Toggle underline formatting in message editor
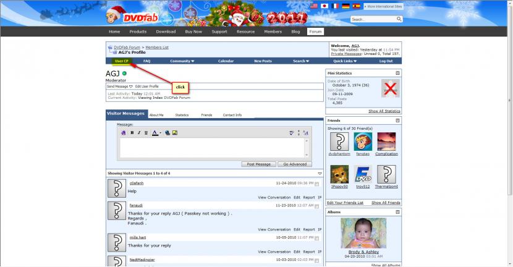Image resolution: width=513 pixels, height=267 pixels. click(x=146, y=133)
